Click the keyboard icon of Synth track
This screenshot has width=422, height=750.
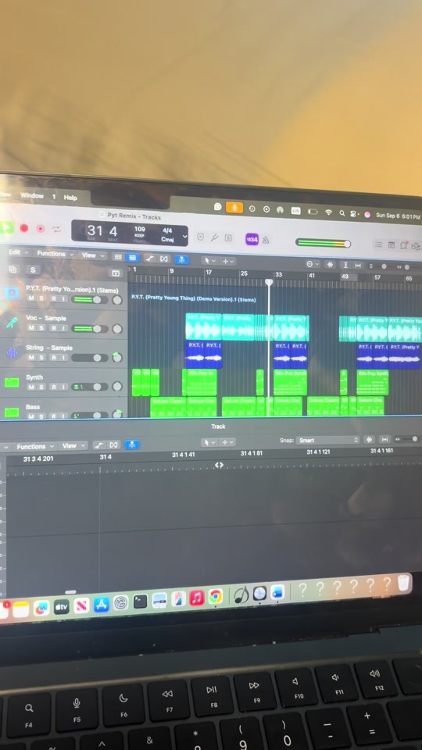(x=12, y=383)
